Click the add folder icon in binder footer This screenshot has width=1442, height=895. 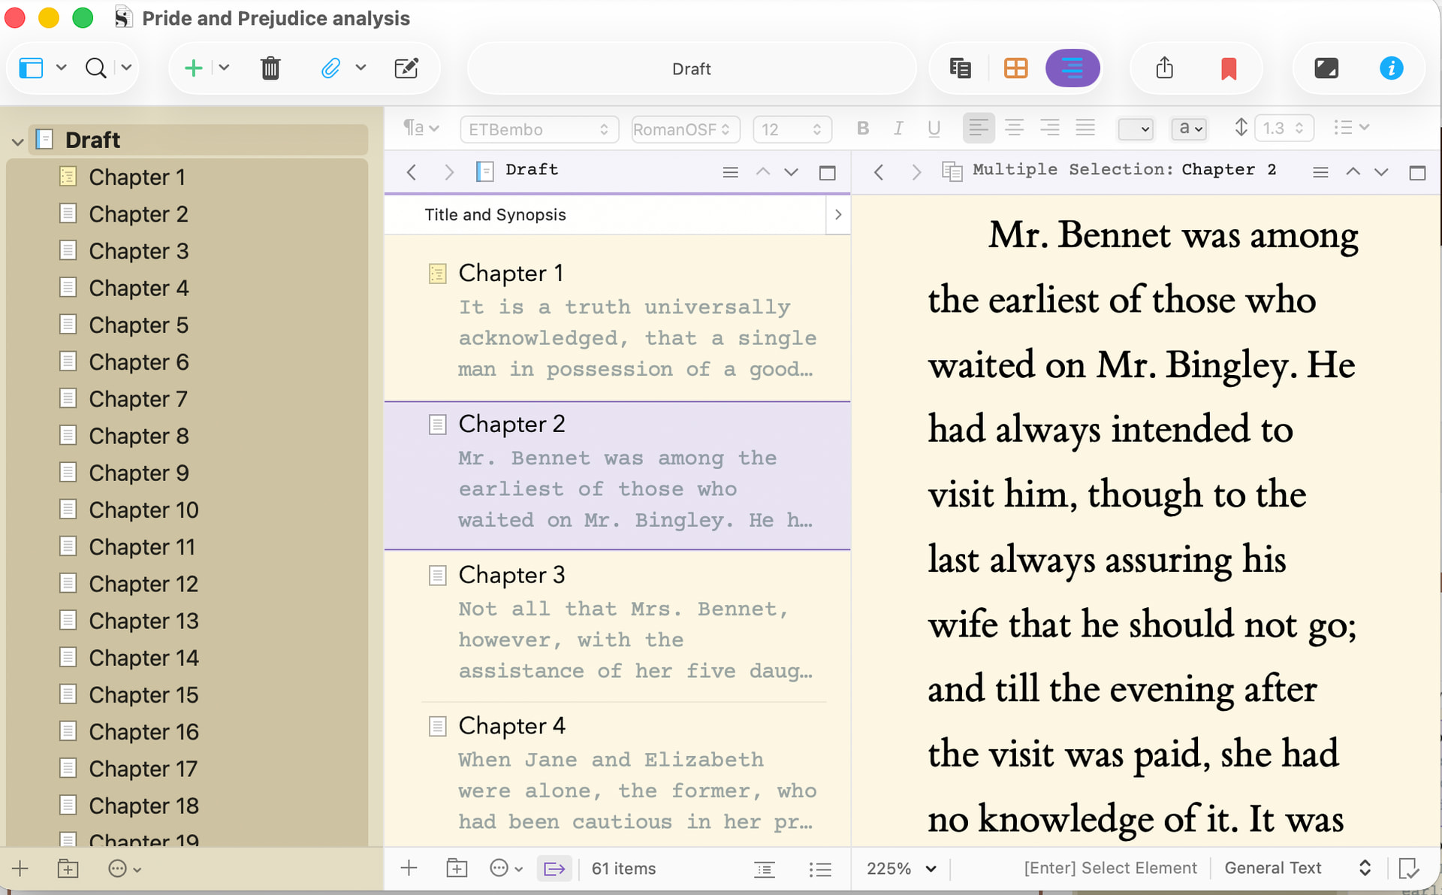click(x=68, y=869)
